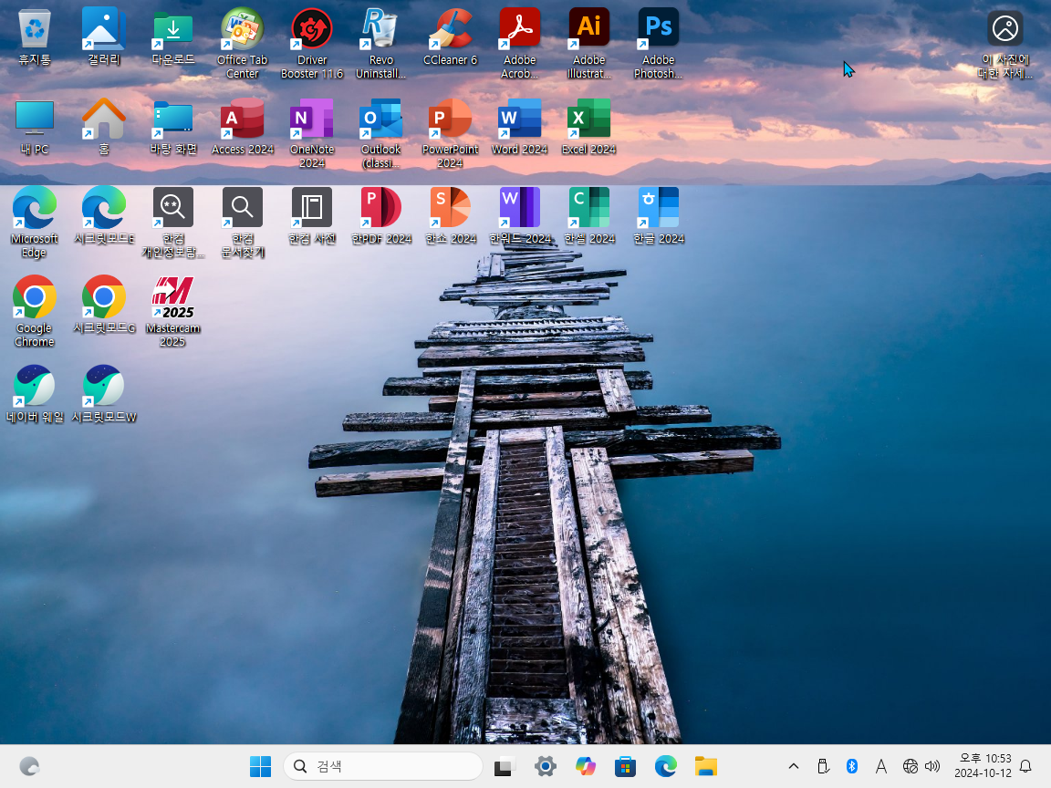1051x788 pixels.
Task: Open the widgets button on taskbar
Action: click(x=29, y=766)
